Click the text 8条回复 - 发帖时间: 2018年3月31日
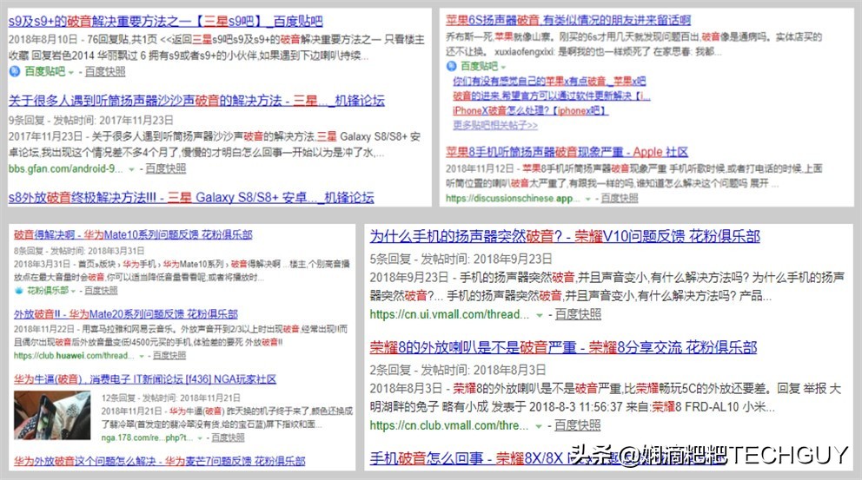The height and width of the screenshot is (480, 862). (x=79, y=251)
